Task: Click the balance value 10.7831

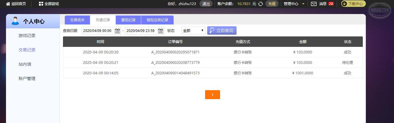Action: 244,4
